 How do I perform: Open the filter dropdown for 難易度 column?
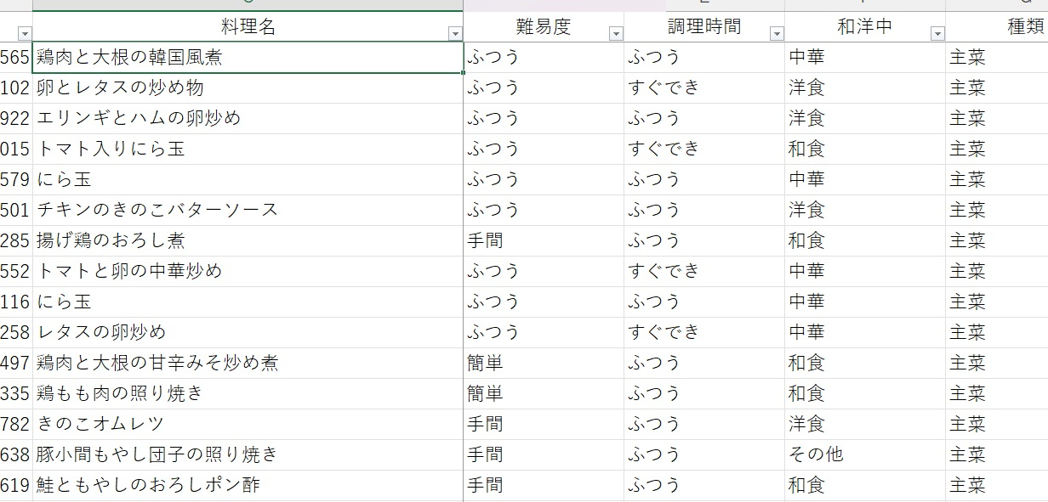pyautogui.click(x=616, y=34)
